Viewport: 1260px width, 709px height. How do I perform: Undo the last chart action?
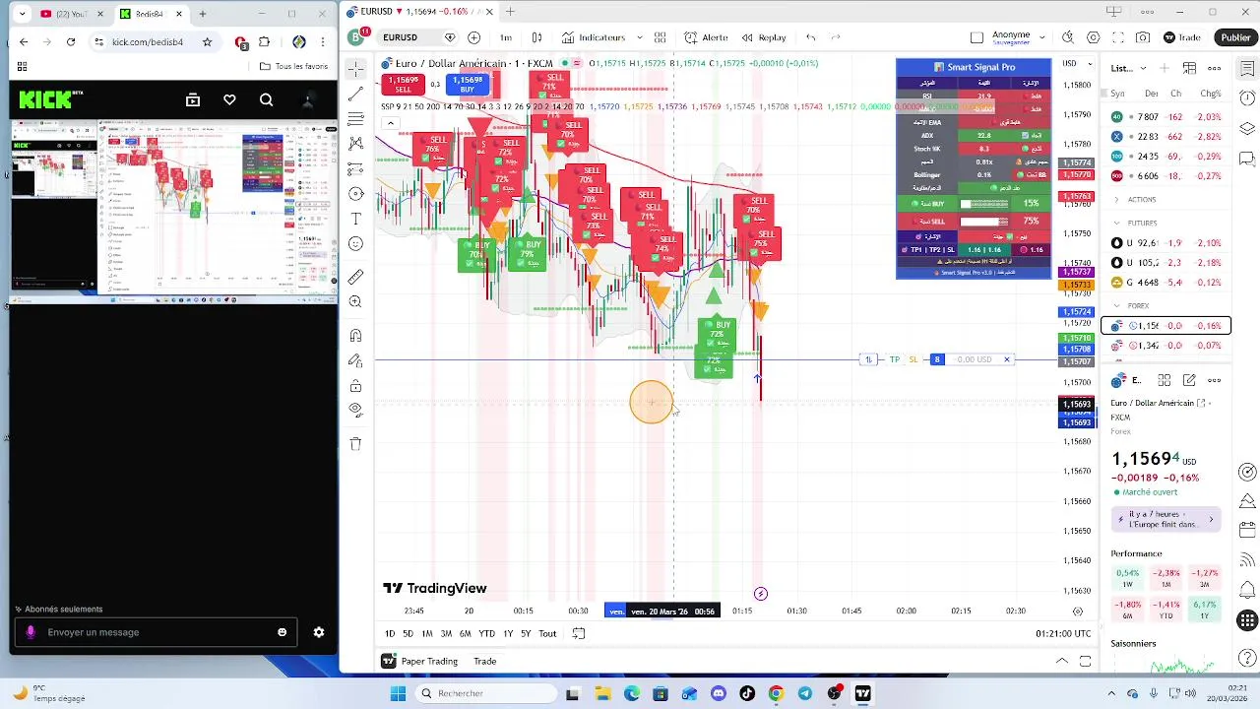click(x=811, y=37)
